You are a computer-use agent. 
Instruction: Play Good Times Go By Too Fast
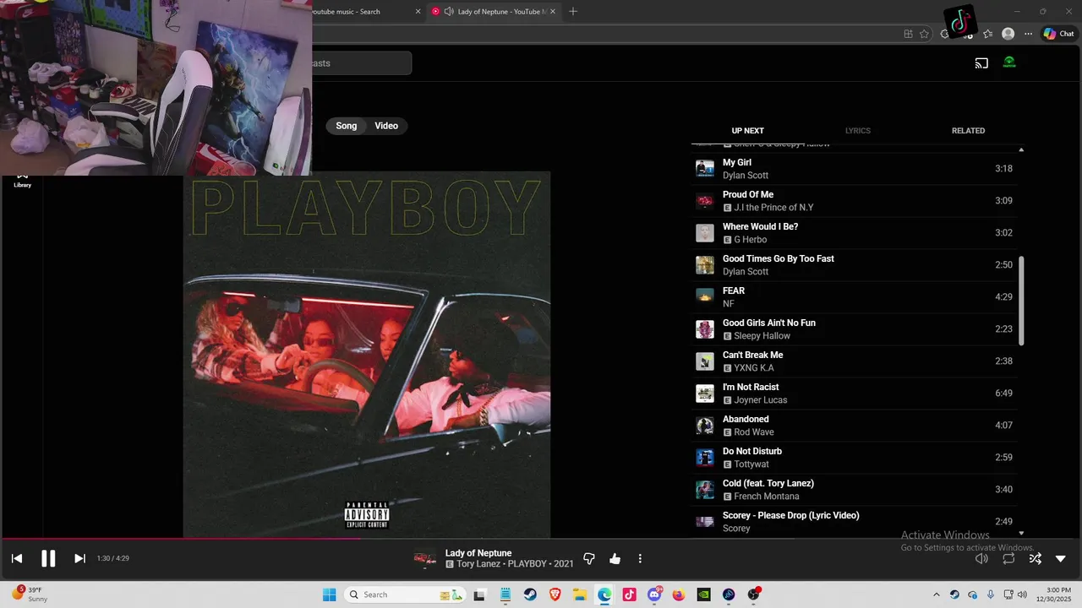[854, 265]
